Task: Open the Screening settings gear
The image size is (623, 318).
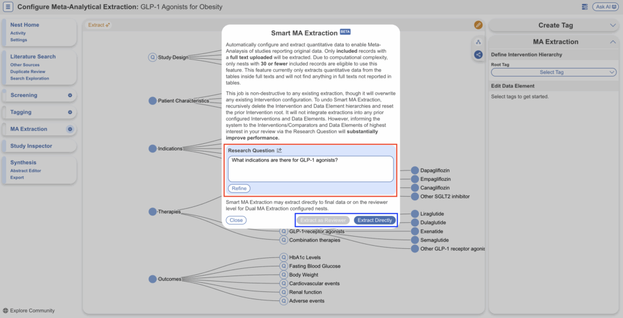Action: (x=70, y=95)
